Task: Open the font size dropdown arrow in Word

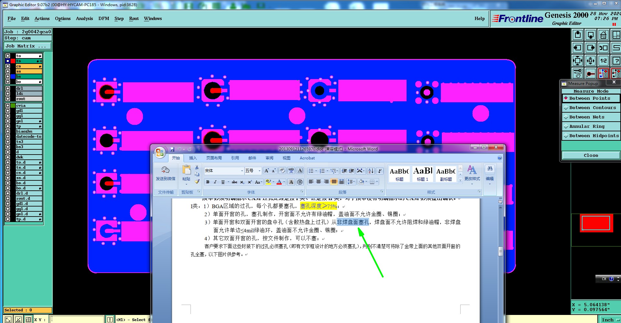Action: (x=259, y=171)
